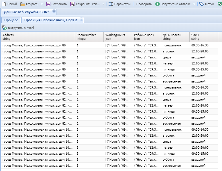Click четверг in room 2 rows
This screenshot has width=222, height=171.
pos(168,105)
